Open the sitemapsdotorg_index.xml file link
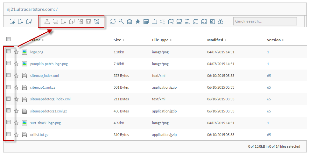 (x=50, y=99)
